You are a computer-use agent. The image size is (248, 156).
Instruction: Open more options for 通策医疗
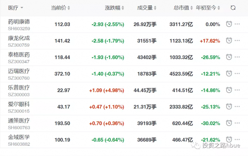click(237, 123)
